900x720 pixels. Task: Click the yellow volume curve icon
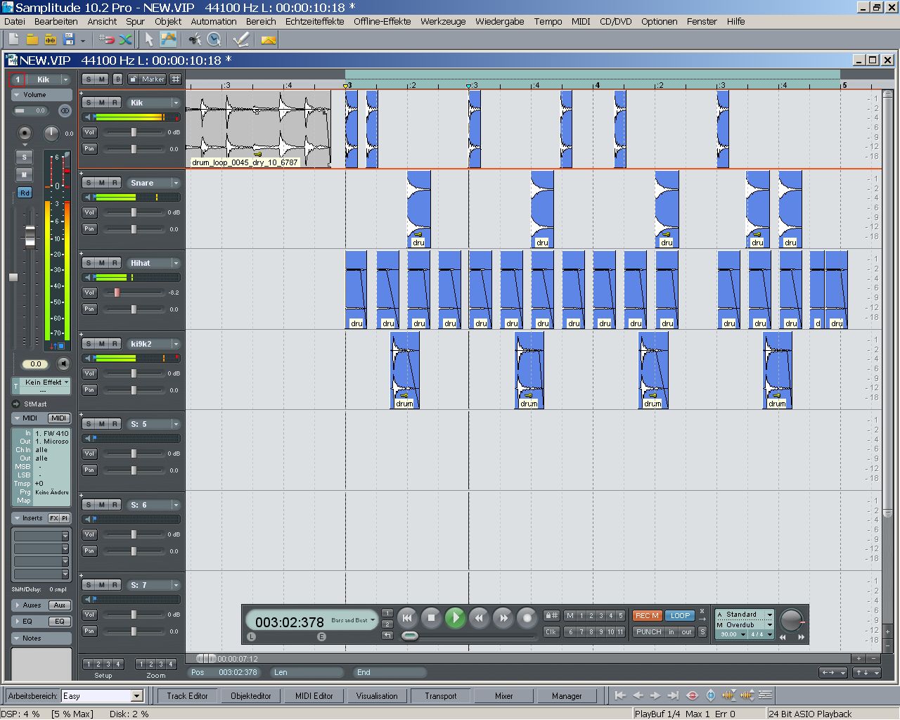tap(268, 39)
